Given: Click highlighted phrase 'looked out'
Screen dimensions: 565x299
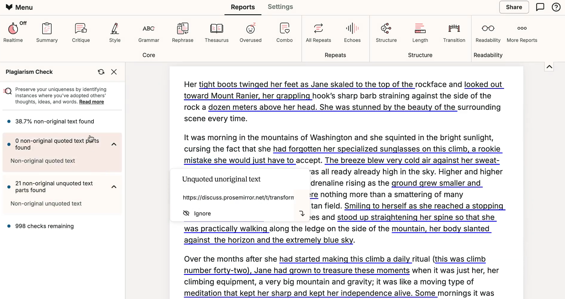Looking at the screenshot, I should coord(483,84).
